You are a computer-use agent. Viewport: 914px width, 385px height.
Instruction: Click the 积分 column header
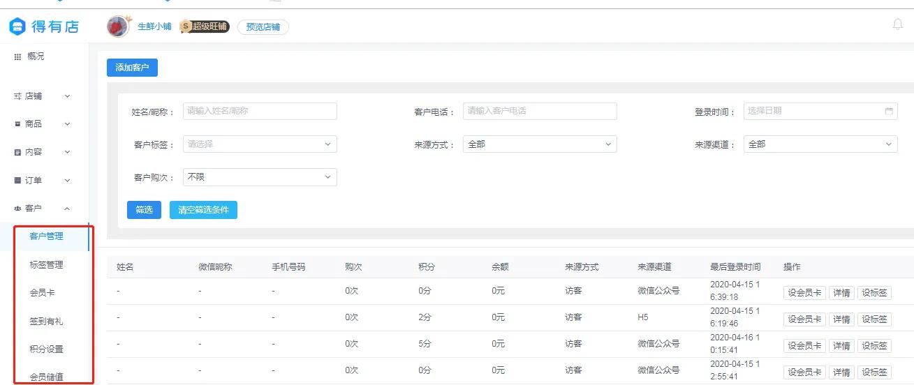click(427, 267)
